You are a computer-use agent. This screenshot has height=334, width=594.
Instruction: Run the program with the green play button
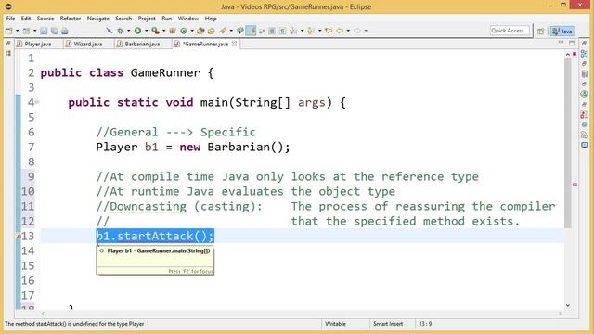(x=138, y=31)
